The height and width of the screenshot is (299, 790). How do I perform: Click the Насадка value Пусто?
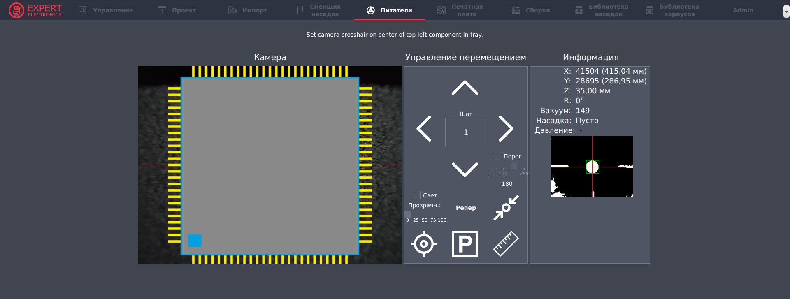pyautogui.click(x=587, y=121)
